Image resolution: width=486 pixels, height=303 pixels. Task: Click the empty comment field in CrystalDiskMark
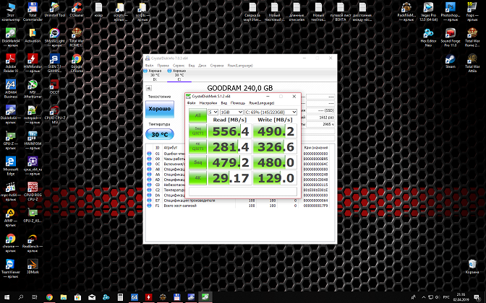243,191
